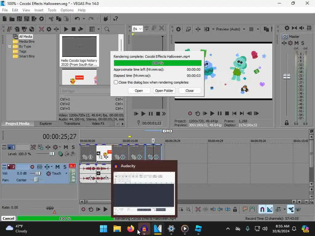Delete with red X on timeline toolbar
The image size is (315, 236).
[x=198, y=209]
